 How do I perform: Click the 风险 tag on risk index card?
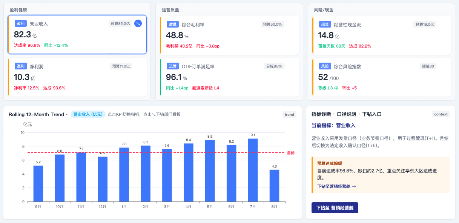point(325,66)
